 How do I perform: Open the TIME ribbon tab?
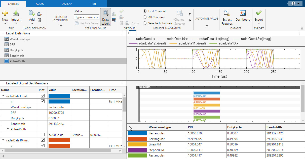point(93,4)
